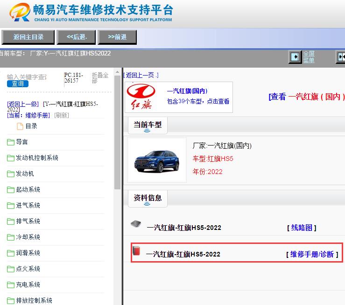Click the 返回上一页 link
Viewport: 345px width, 305px height.
(x=141, y=75)
